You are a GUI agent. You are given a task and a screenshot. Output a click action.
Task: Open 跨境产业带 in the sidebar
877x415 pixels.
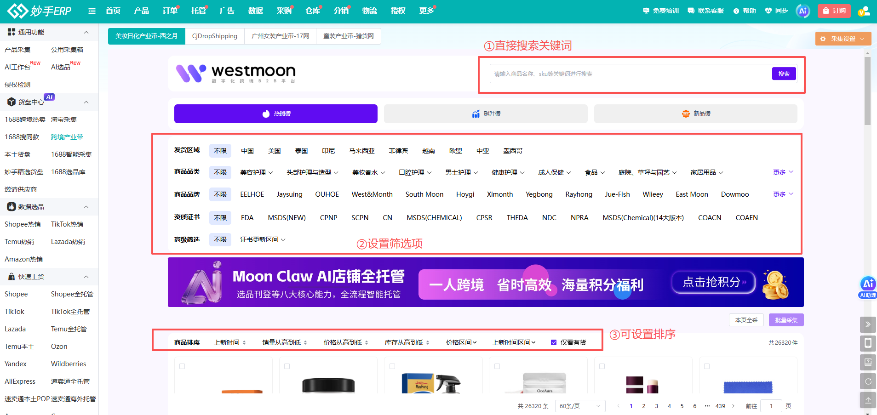click(x=67, y=137)
